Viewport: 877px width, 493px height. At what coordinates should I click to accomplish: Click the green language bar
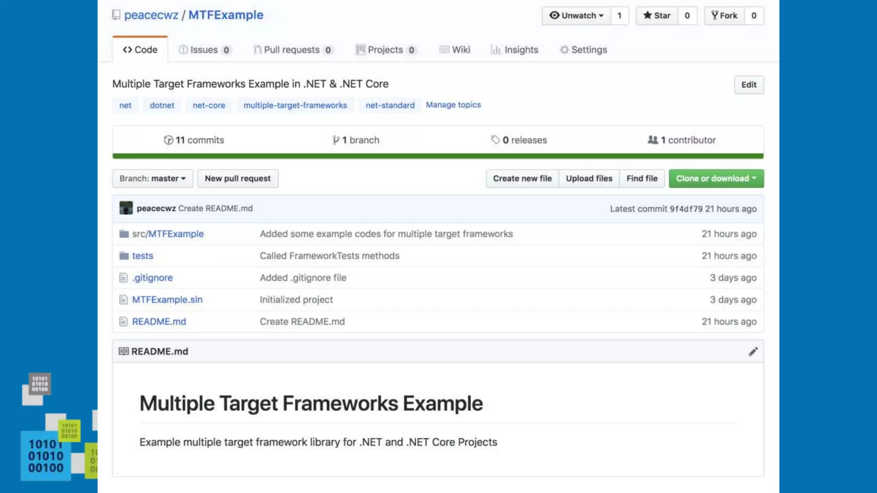click(x=438, y=156)
